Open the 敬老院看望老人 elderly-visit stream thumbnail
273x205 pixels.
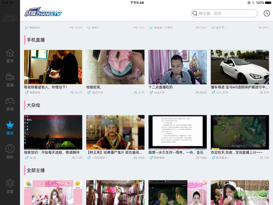coord(53,67)
